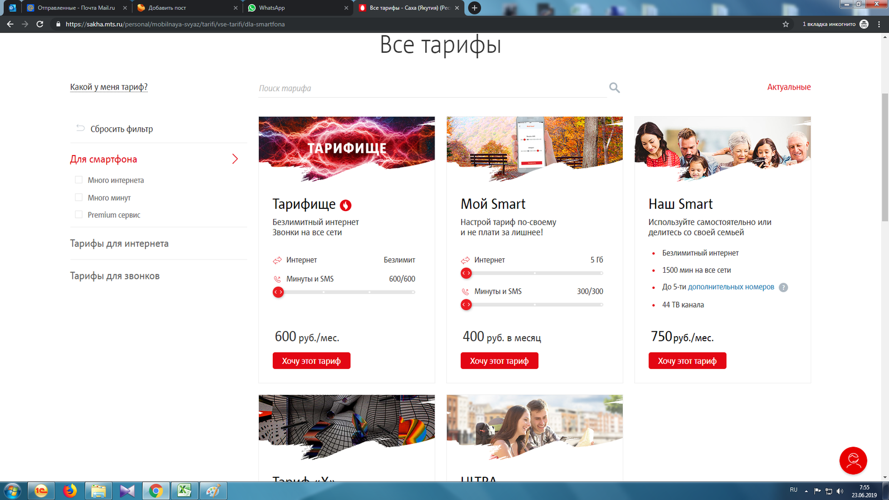This screenshot has width=889, height=500.
Task: Click the browser back arrow
Action: [x=10, y=24]
